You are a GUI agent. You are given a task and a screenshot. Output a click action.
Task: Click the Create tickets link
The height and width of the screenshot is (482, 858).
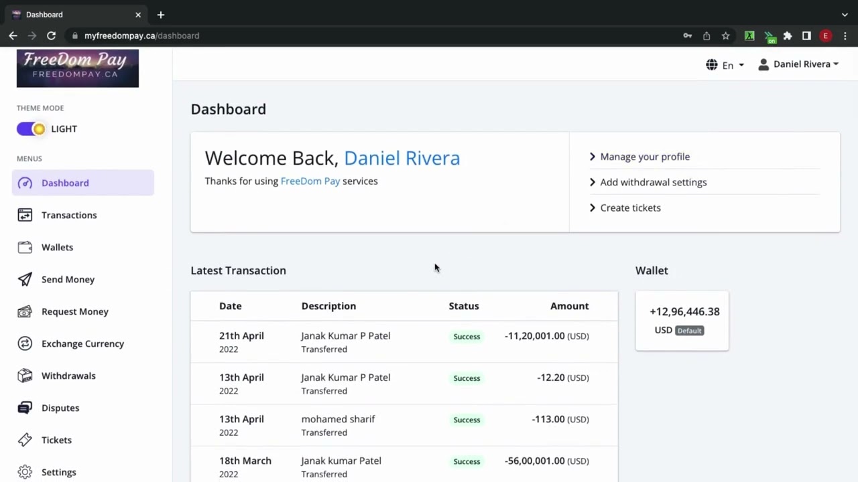631,208
